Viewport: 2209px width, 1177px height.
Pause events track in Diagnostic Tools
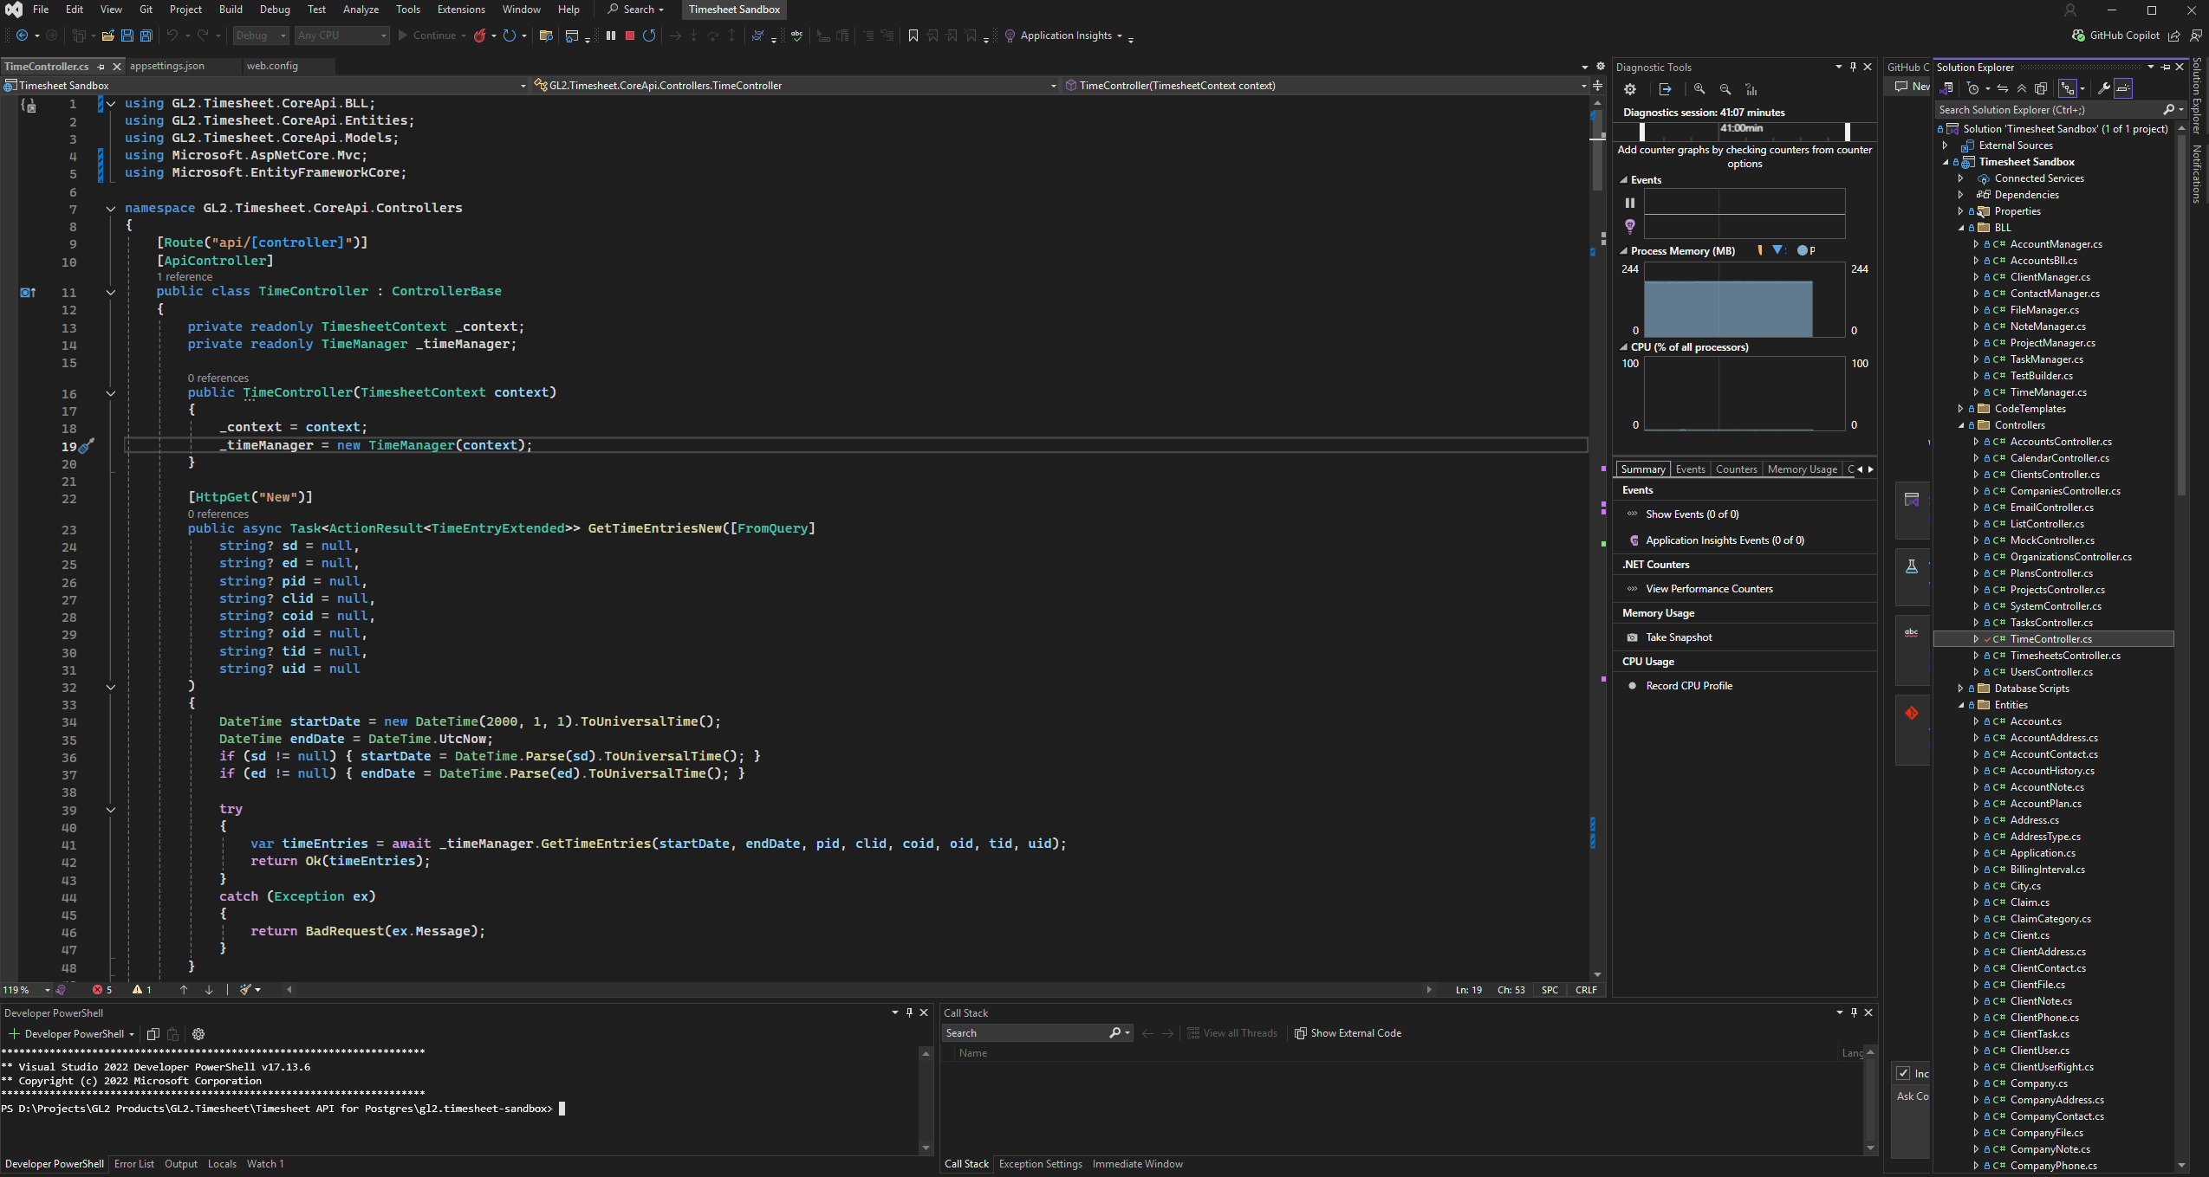1630,203
